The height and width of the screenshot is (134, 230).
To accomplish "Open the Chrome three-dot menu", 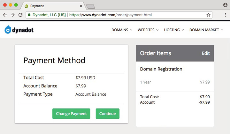I will pos(225,15).
